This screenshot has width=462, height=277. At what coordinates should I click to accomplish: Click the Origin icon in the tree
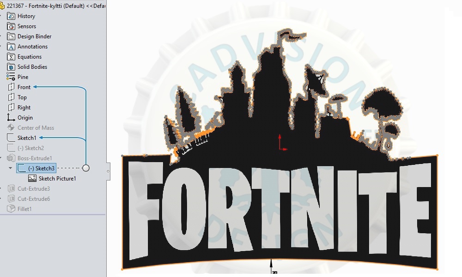tap(11, 117)
